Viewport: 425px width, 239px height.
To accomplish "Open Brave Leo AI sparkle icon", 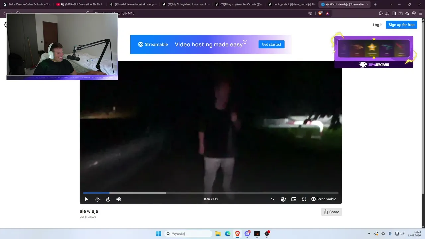I will [x=407, y=13].
